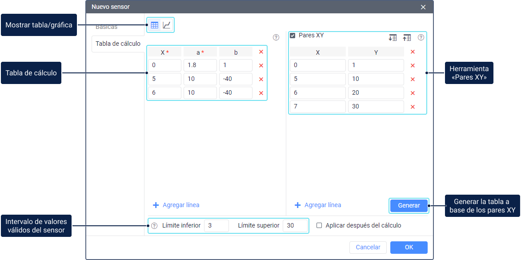The image size is (521, 260).
Task: Close the Nuevo sensor dialog
Action: pyautogui.click(x=423, y=7)
